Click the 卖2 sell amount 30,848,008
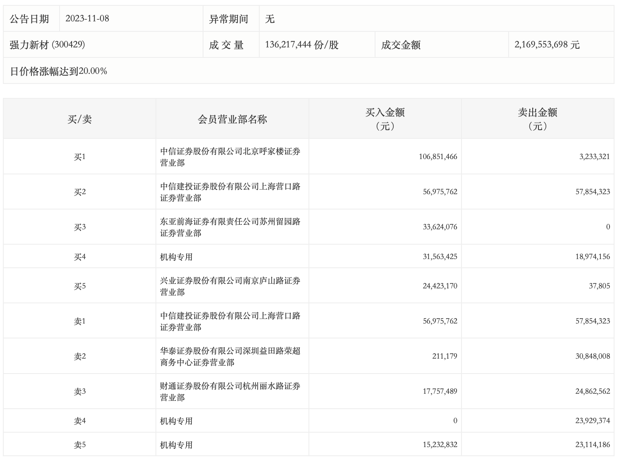This screenshot has height=462, width=617. click(x=592, y=356)
